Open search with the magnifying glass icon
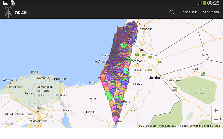Image resolution: width=223 pixels, height=139 pixels. tap(172, 12)
